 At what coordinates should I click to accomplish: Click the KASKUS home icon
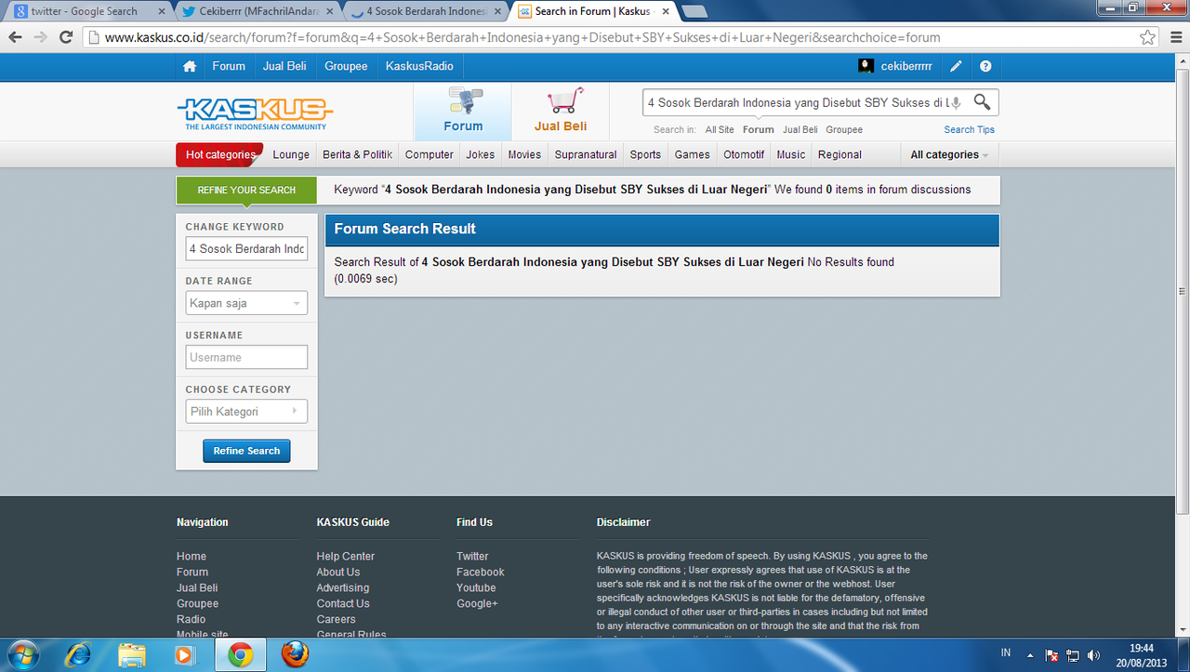[190, 67]
